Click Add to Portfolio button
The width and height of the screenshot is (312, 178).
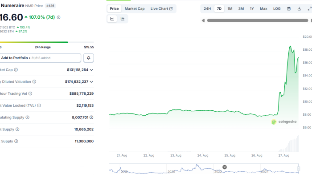pyautogui.click(x=41, y=58)
